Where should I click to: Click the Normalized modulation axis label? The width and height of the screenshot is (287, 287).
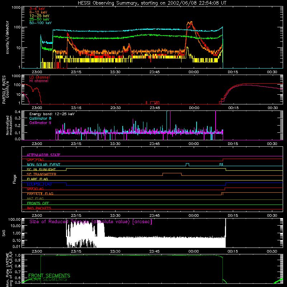tap(9, 125)
